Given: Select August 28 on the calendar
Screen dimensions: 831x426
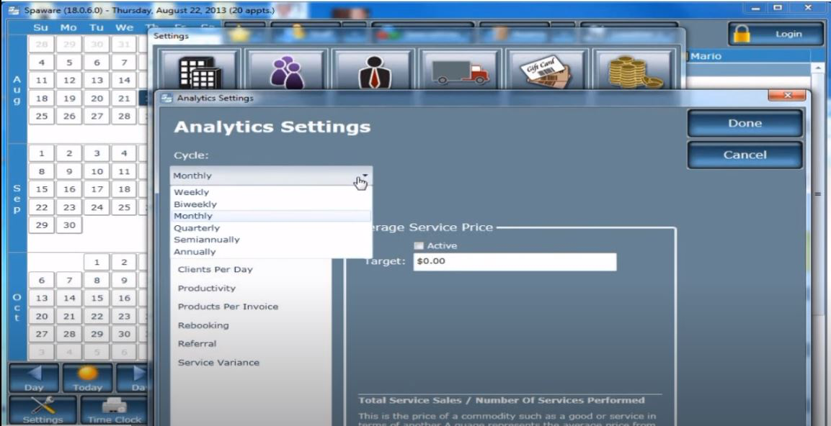Looking at the screenshot, I should [124, 117].
